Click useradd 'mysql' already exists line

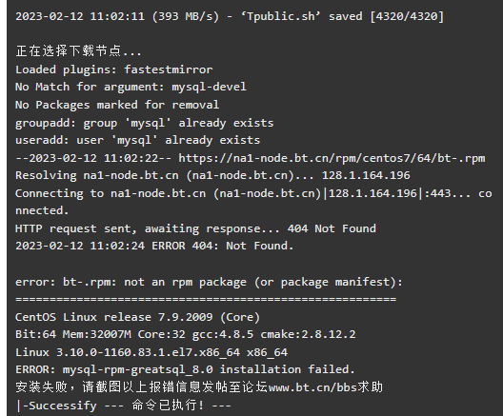(x=137, y=140)
